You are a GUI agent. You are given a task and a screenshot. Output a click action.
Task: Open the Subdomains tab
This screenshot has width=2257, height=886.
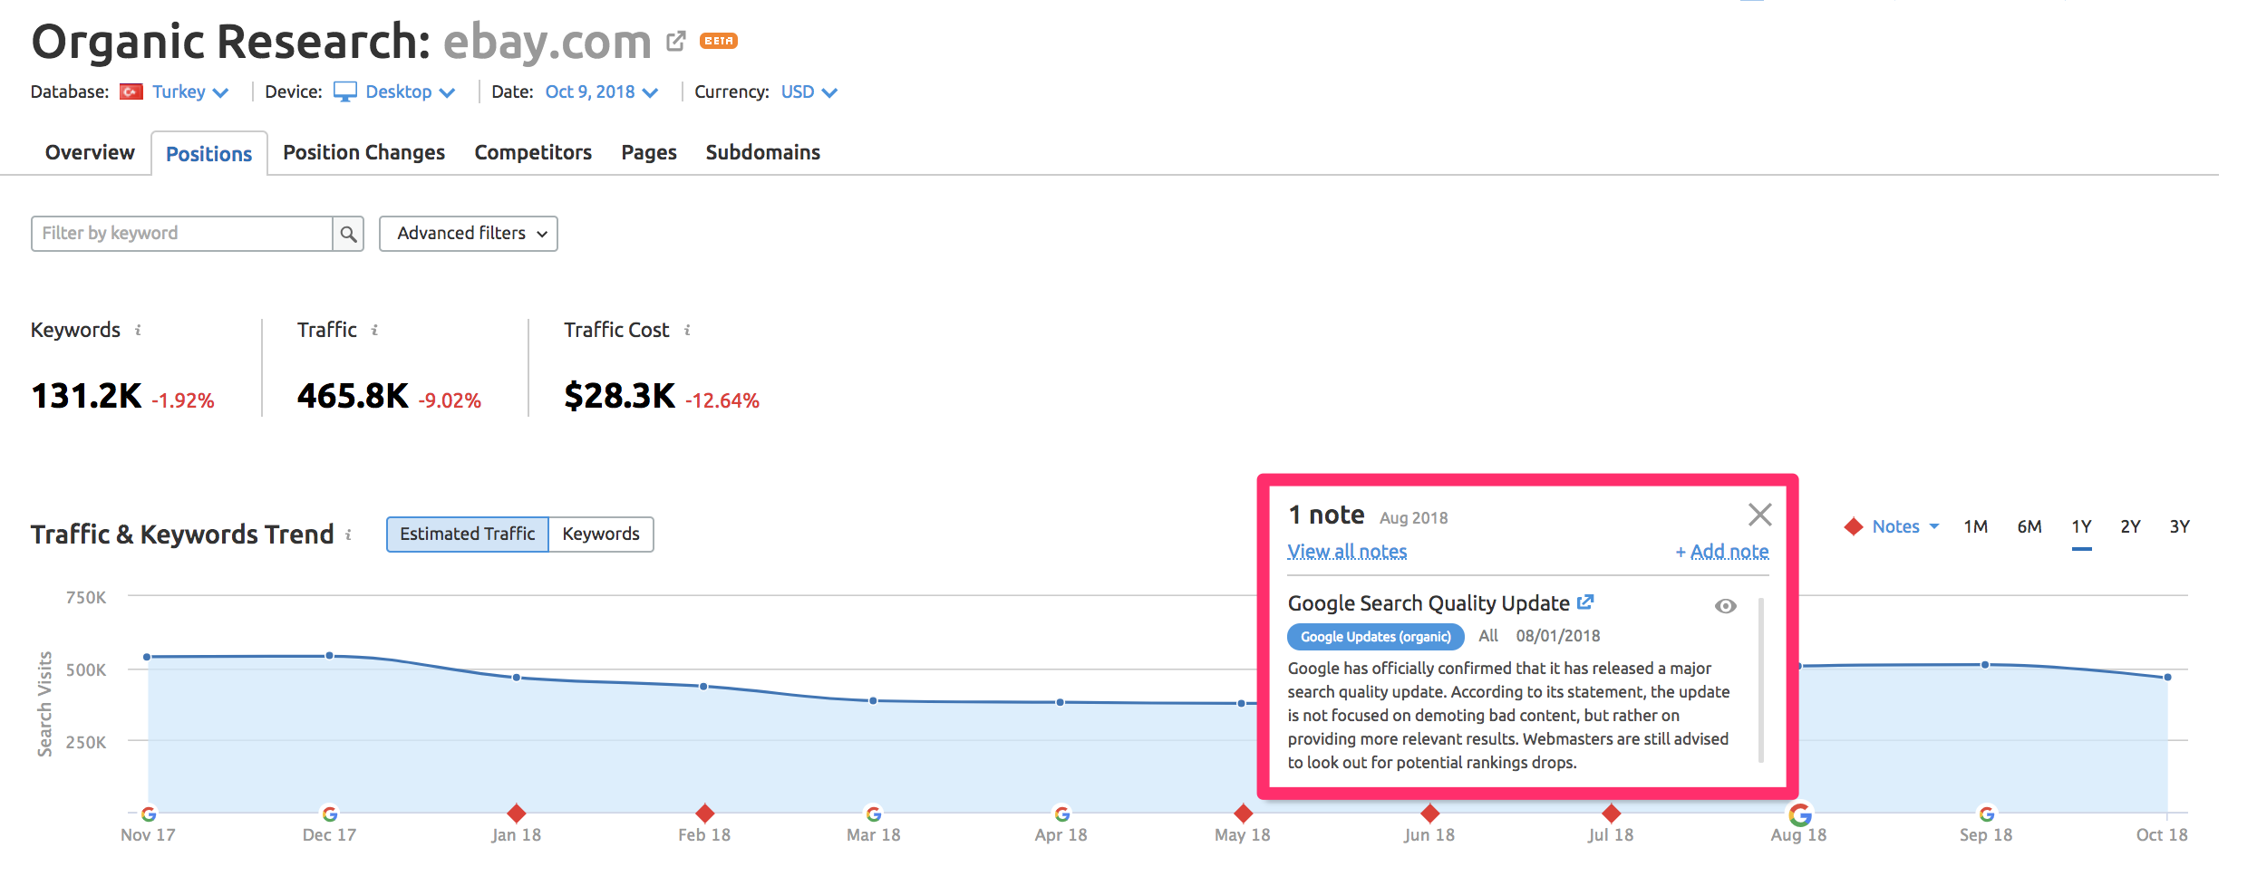(x=762, y=152)
